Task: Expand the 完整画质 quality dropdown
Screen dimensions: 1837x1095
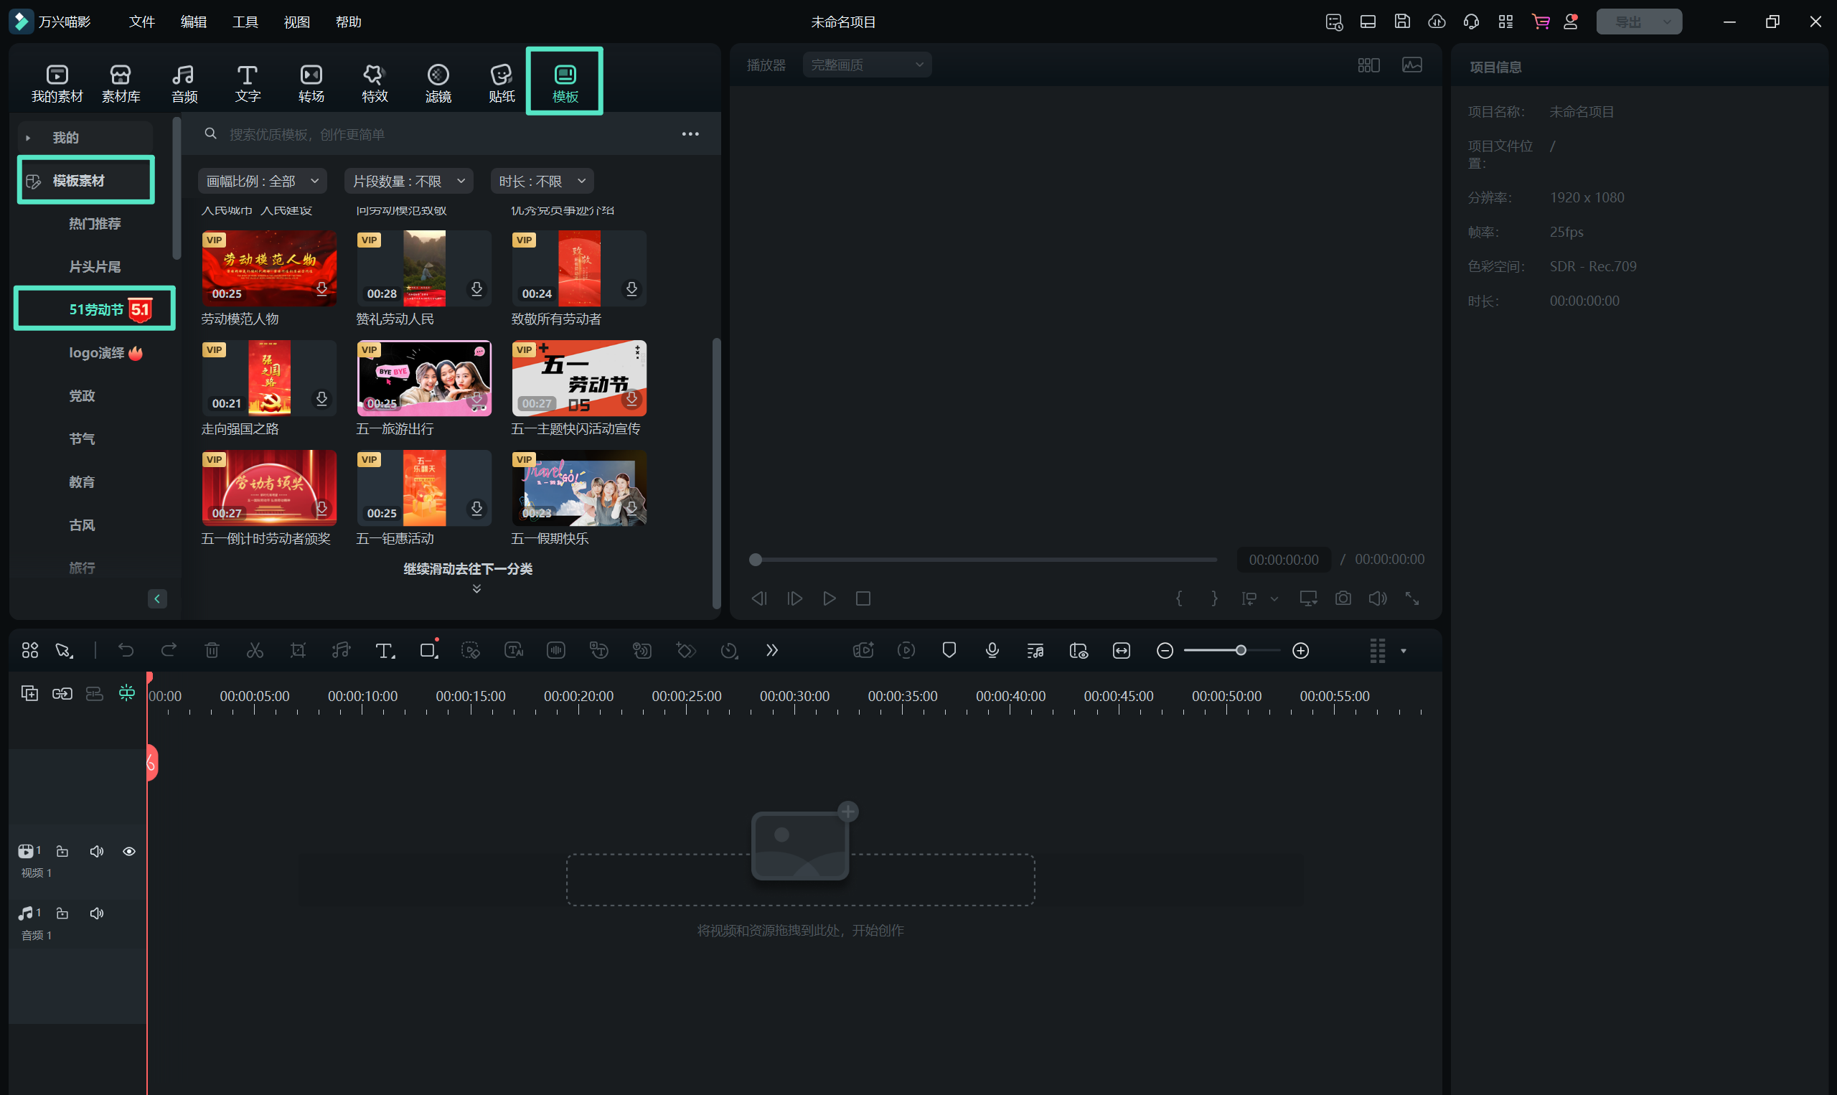Action: [x=866, y=65]
